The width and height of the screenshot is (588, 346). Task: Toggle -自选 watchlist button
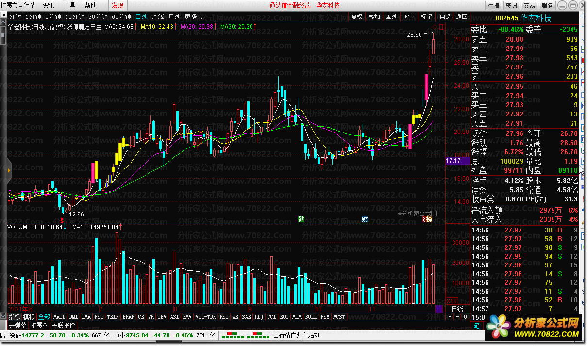[x=444, y=16]
